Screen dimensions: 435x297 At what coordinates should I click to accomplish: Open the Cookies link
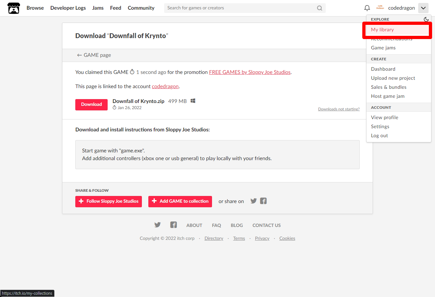287,238
